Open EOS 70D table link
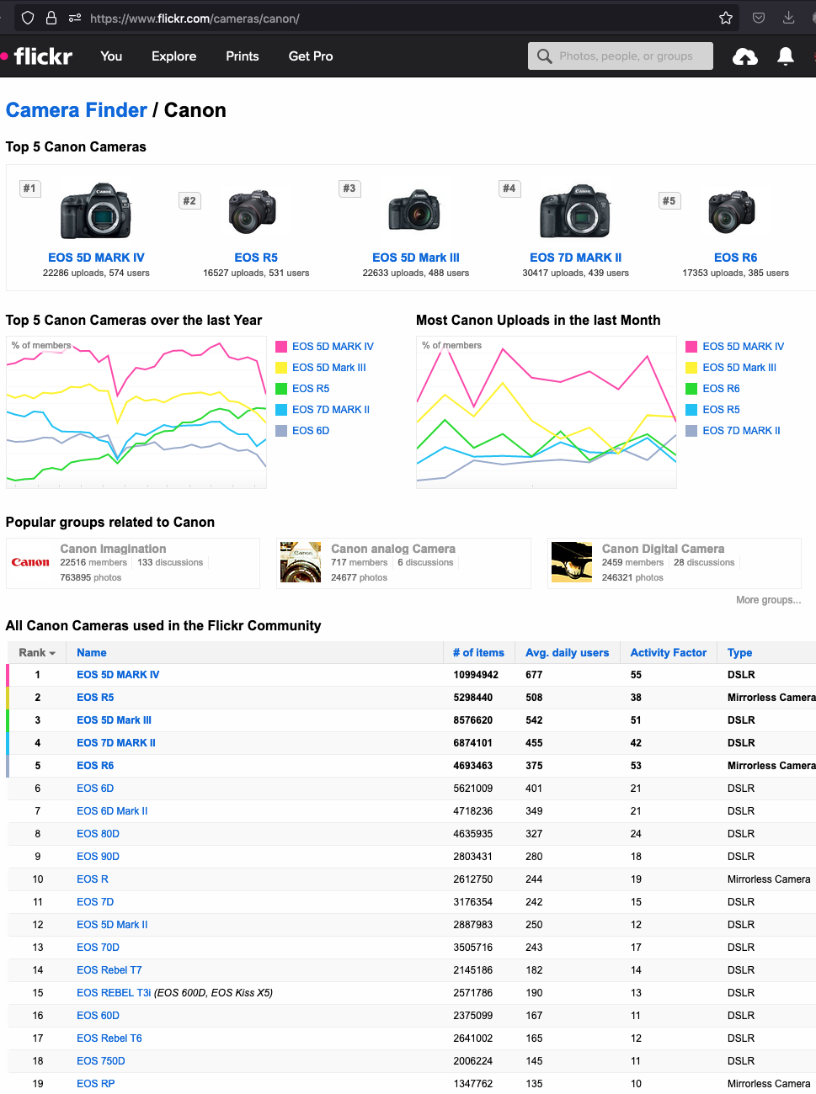816x1094 pixels. 98,948
